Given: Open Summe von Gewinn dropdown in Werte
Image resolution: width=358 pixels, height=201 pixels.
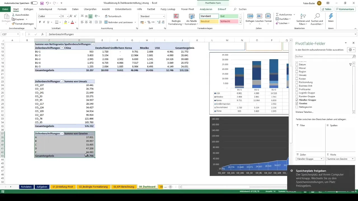Looking at the screenshot, I should point(352,159).
